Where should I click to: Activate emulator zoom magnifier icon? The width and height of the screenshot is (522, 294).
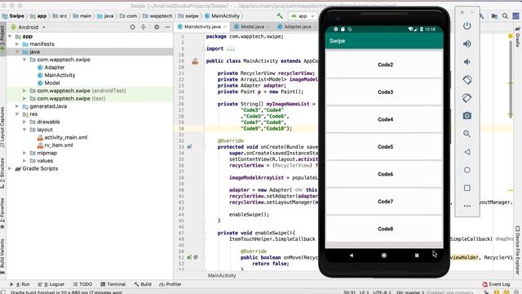(467, 134)
